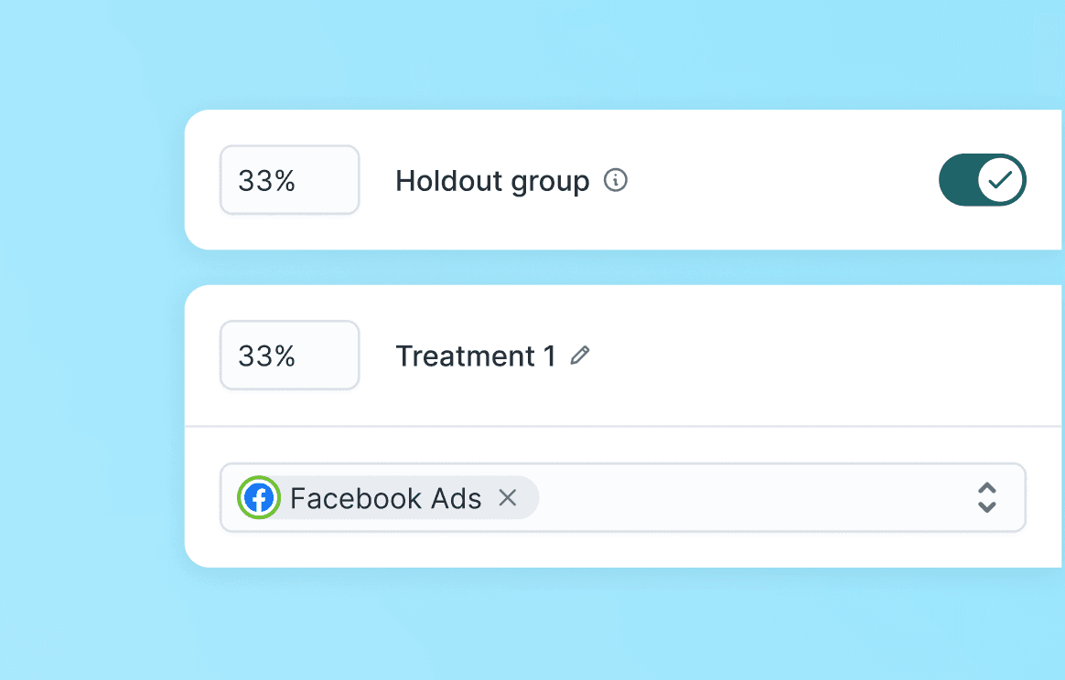
Task: Click blank space in the Holdout group card
Action: (778, 180)
